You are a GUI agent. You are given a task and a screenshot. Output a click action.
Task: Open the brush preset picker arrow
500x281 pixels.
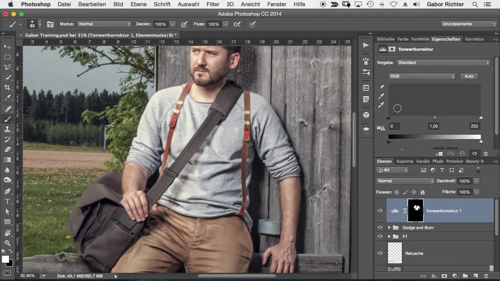(x=40, y=24)
